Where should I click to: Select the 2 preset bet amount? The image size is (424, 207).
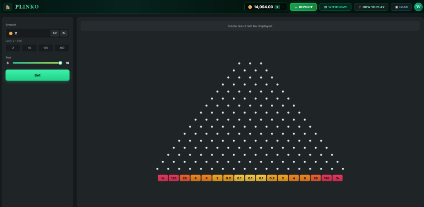(x=13, y=48)
